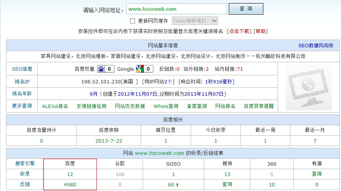Click the 站外链接 value 2
This screenshot has height=191, width=341.
tap(207, 69)
